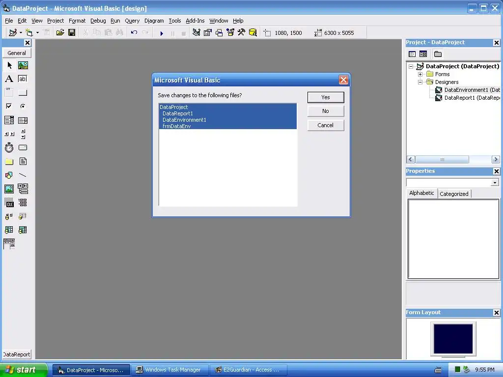This screenshot has width=503, height=377.
Task: Click the DataReport toolbox tab button
Action: click(17, 354)
